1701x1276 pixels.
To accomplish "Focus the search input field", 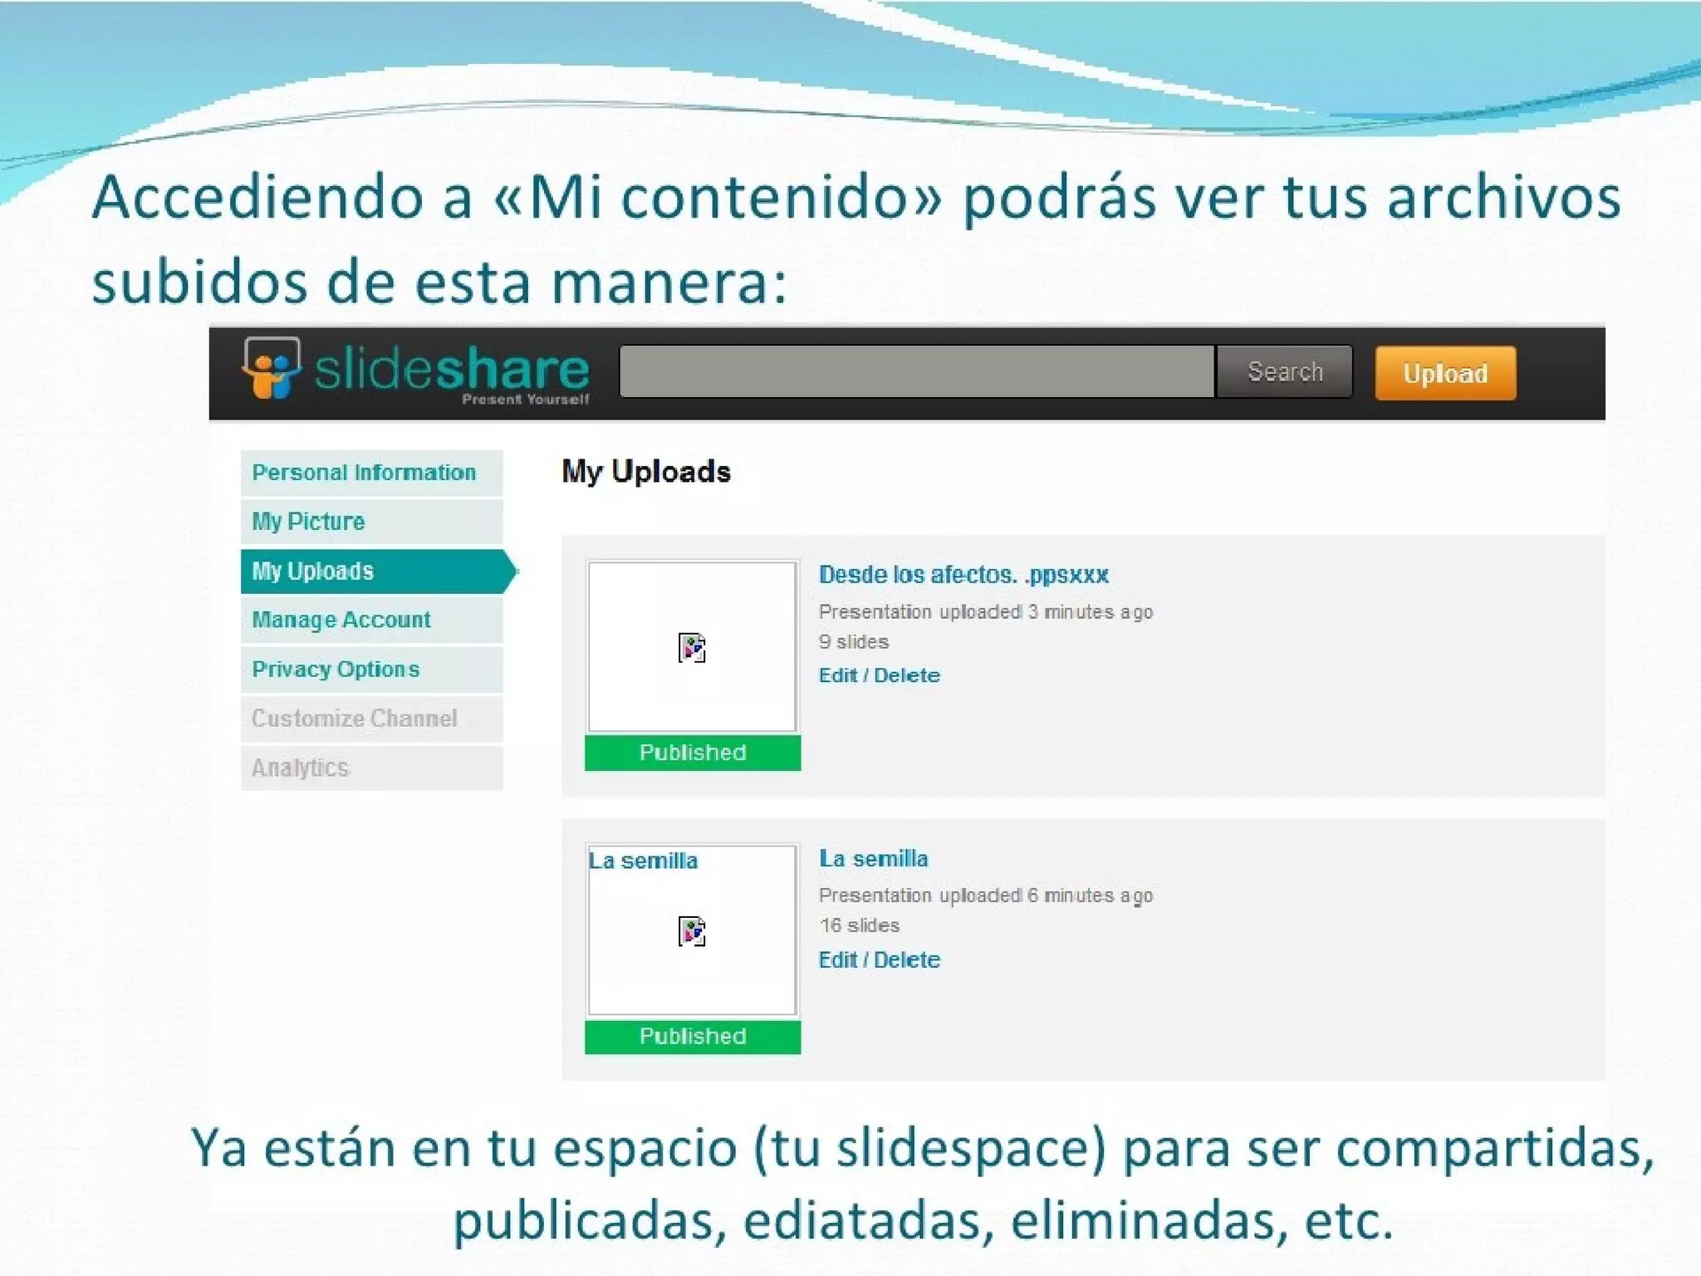I will point(917,372).
